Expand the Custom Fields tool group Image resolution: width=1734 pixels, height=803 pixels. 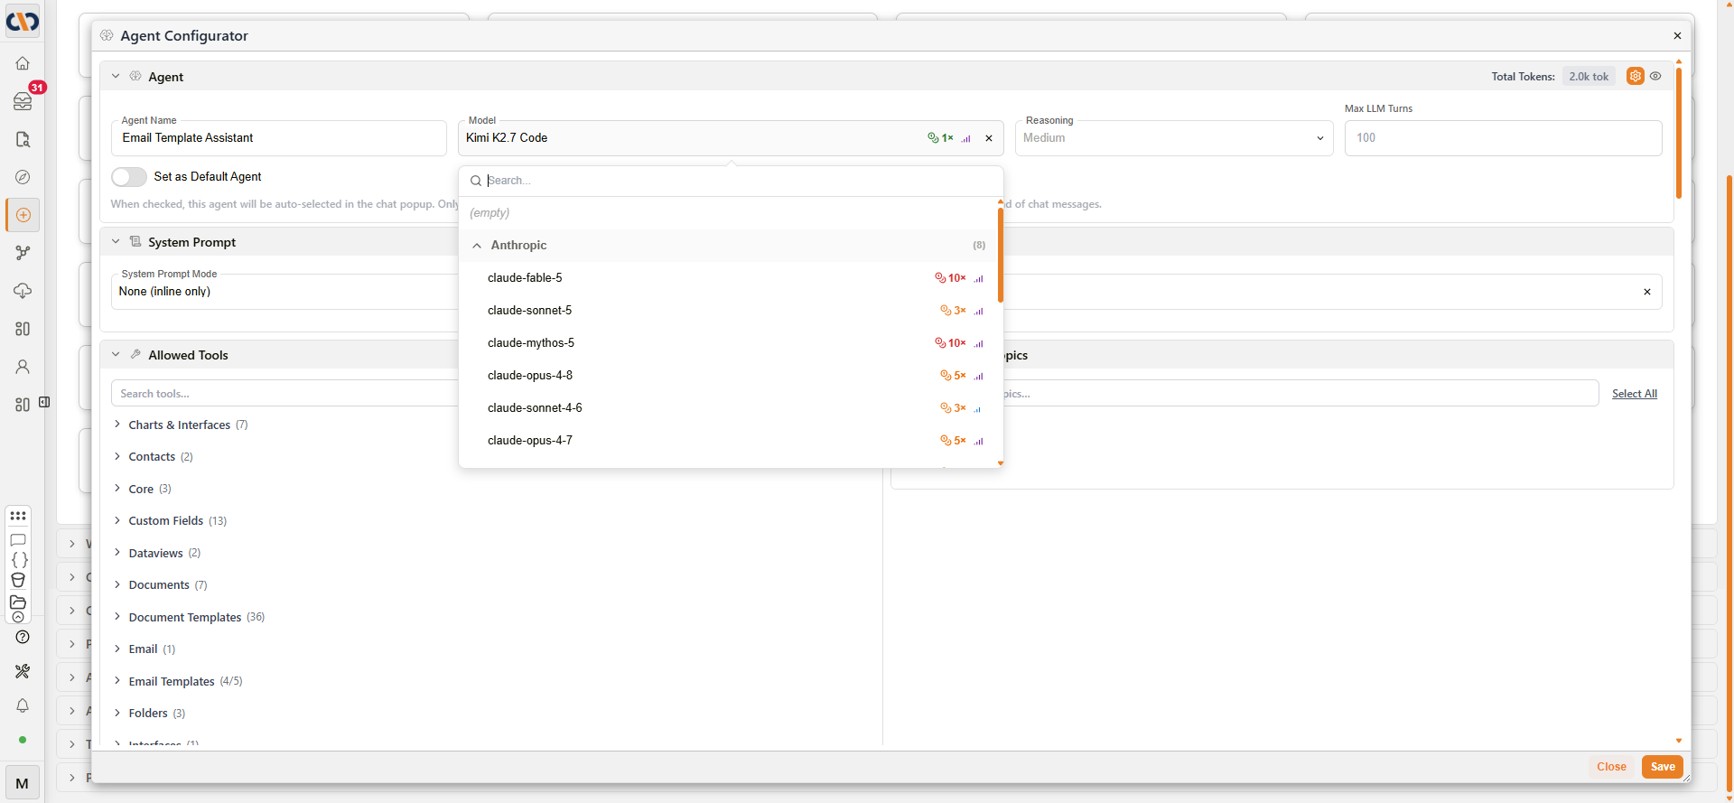coord(117,520)
